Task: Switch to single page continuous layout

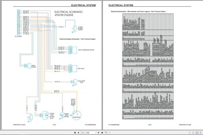Action: pos(193,133)
